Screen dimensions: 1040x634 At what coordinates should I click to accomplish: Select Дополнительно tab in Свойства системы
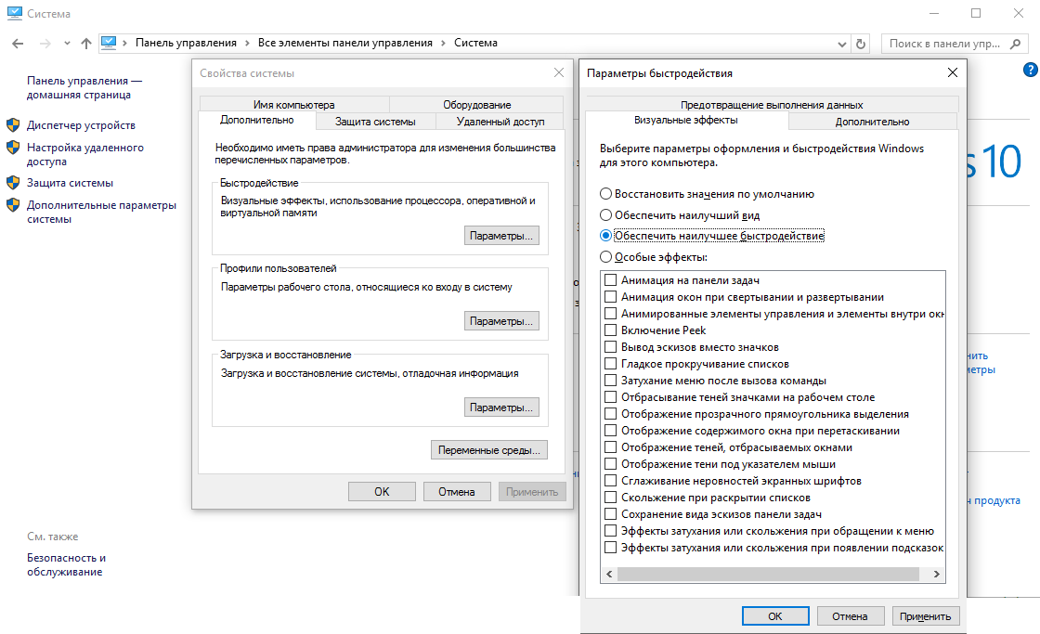tap(256, 120)
